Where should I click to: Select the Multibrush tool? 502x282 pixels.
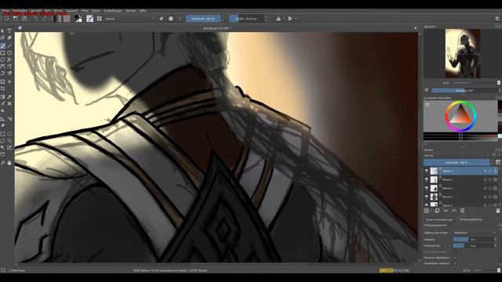coord(9,74)
